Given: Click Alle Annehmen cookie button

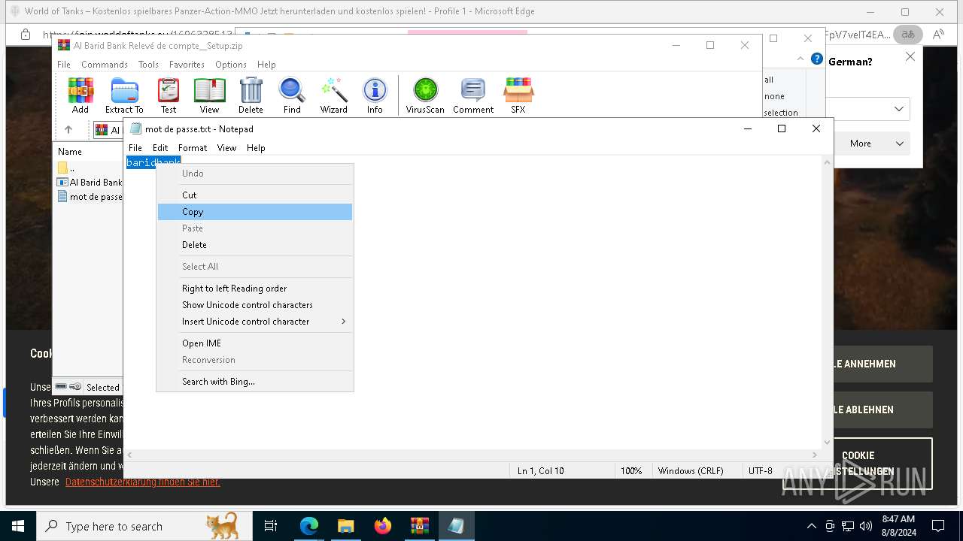Looking at the screenshot, I should click(882, 364).
